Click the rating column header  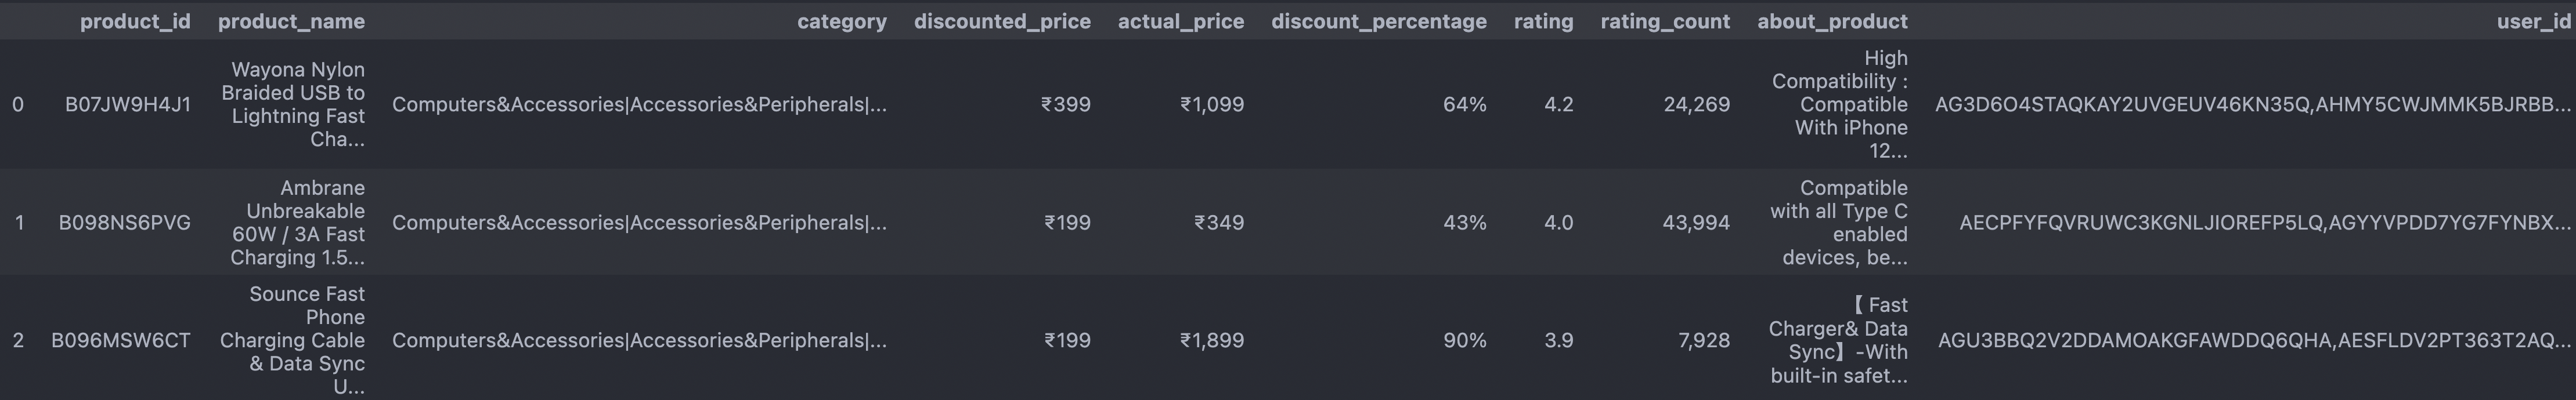click(x=1543, y=21)
